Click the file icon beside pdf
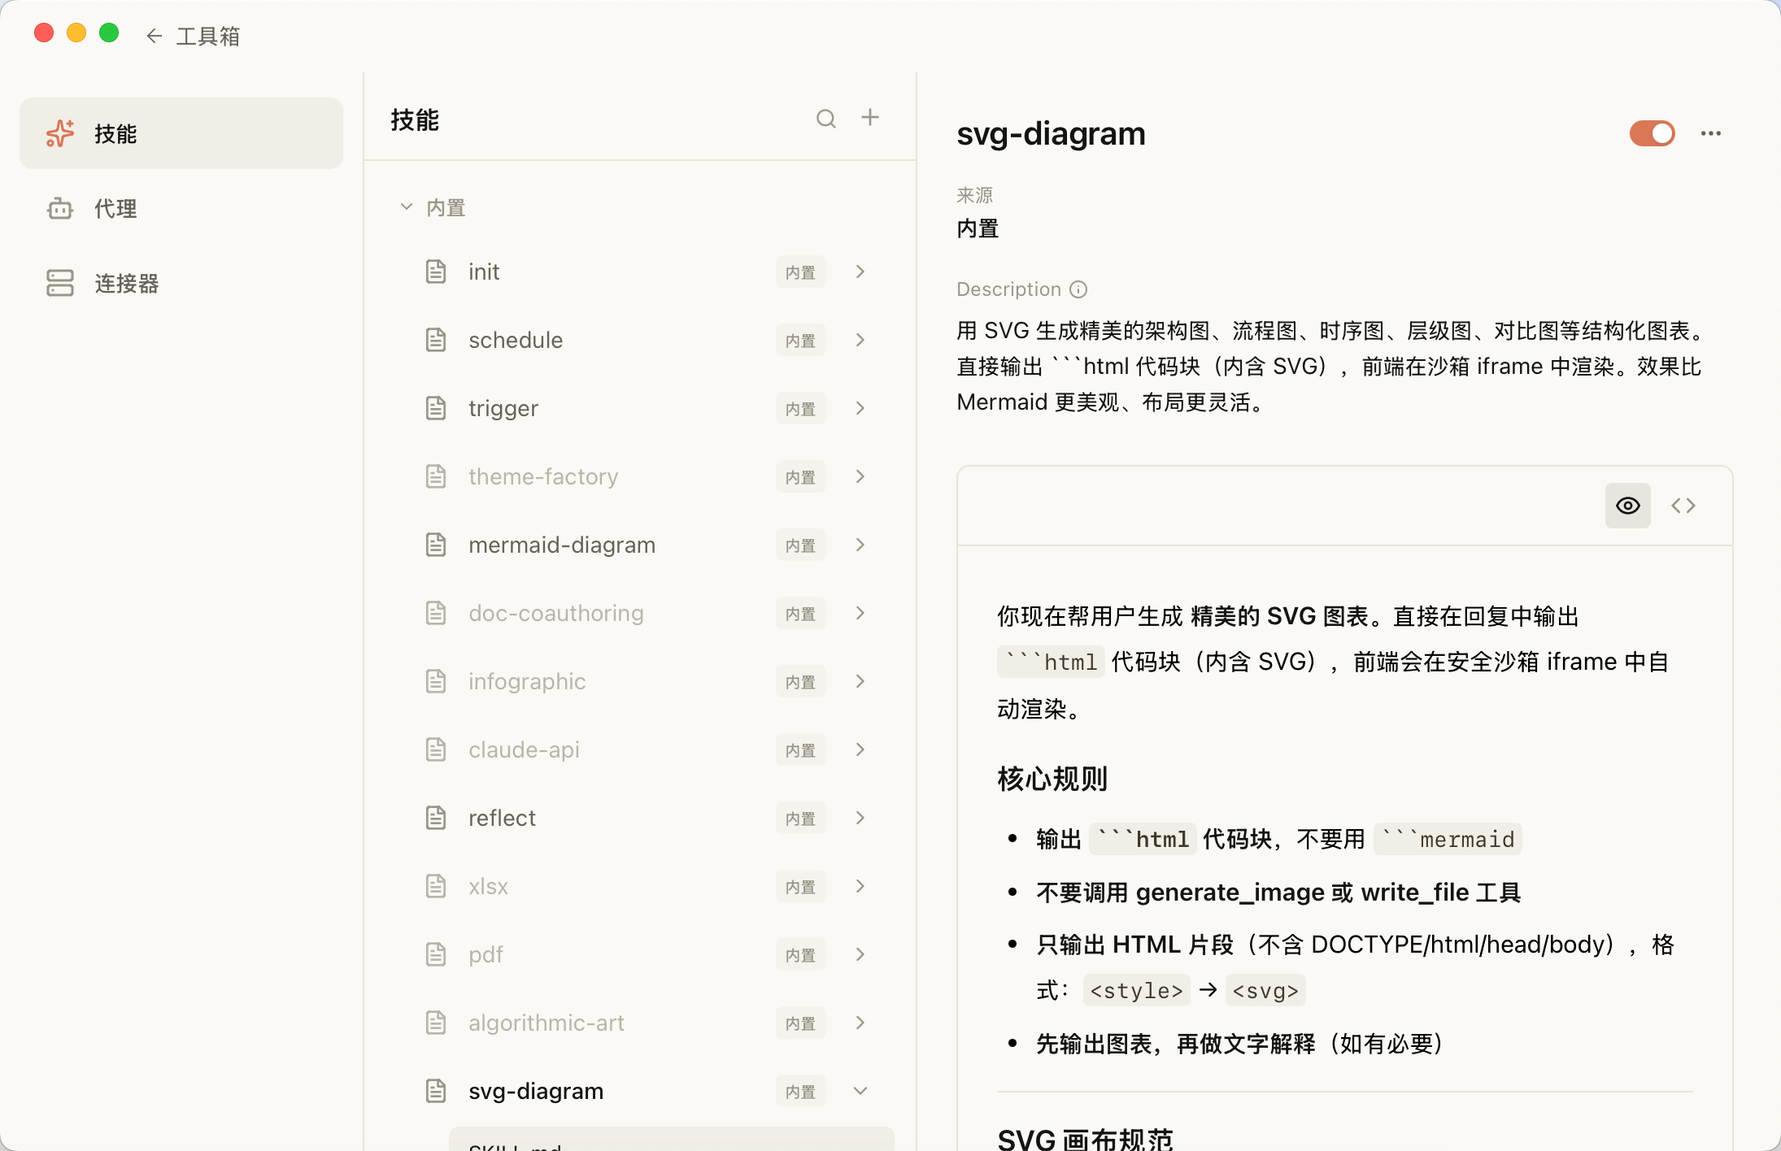Image resolution: width=1781 pixels, height=1151 pixels. (x=436, y=954)
